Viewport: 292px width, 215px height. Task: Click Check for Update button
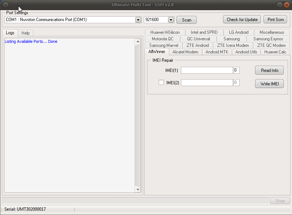242,20
